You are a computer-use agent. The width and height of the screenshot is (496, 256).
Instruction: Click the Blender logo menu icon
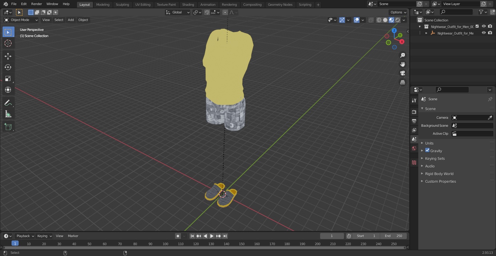click(x=6, y=4)
